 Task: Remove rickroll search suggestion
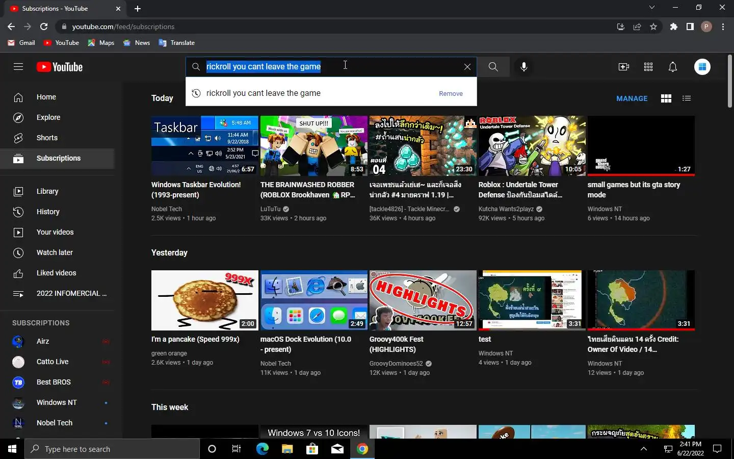point(451,93)
